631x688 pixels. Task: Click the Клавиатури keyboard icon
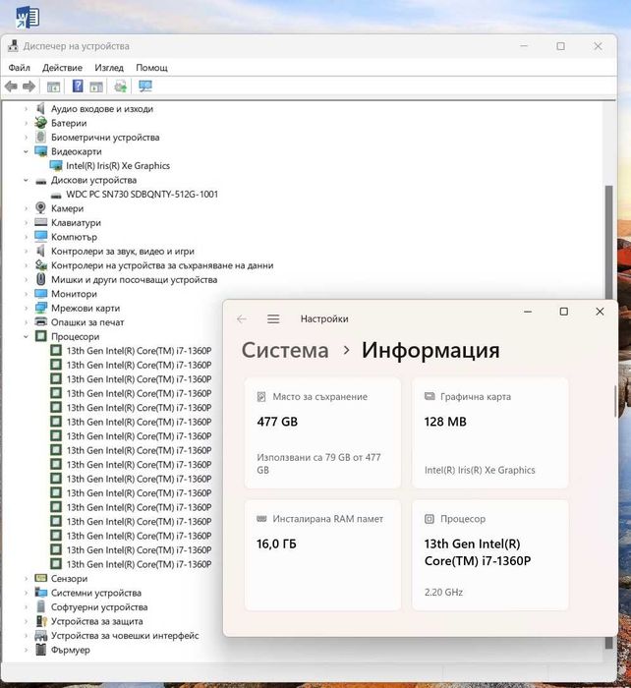coord(41,222)
